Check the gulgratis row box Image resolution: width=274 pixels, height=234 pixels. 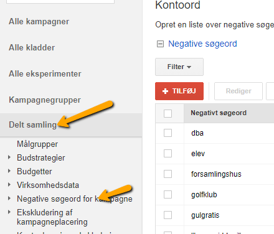(168, 215)
